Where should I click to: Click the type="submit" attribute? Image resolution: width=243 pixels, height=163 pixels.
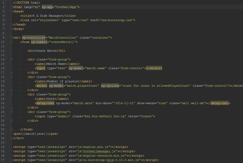tap(59, 116)
